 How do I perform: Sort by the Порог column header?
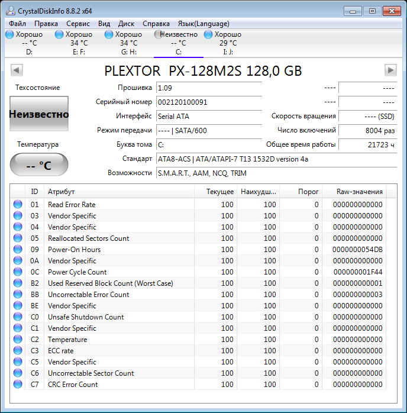point(301,192)
